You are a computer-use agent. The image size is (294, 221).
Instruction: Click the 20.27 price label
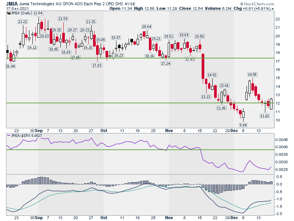point(72,30)
